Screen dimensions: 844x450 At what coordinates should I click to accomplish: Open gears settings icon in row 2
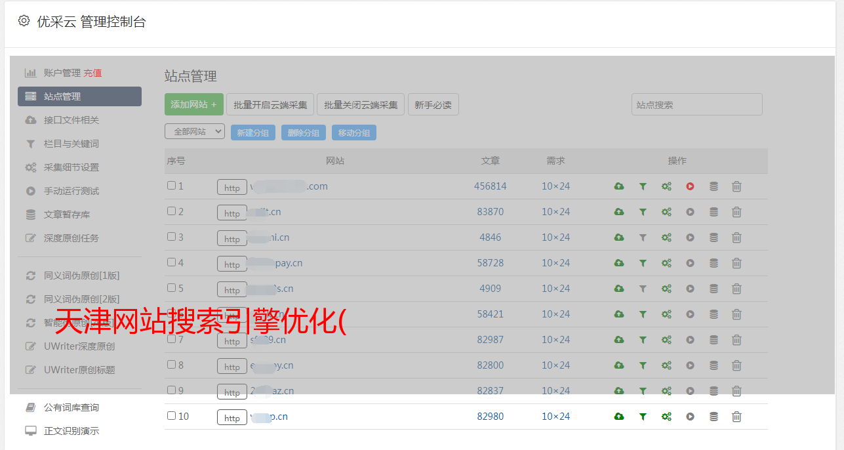(666, 212)
